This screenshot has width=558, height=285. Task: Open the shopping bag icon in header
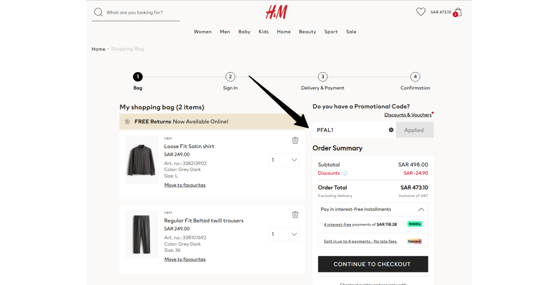pyautogui.click(x=458, y=12)
